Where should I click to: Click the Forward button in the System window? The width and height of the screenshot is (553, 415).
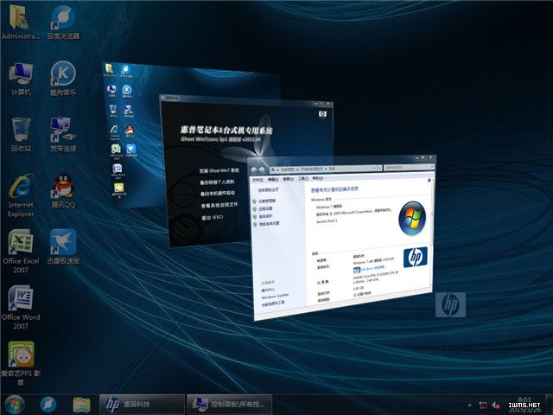click(x=262, y=169)
